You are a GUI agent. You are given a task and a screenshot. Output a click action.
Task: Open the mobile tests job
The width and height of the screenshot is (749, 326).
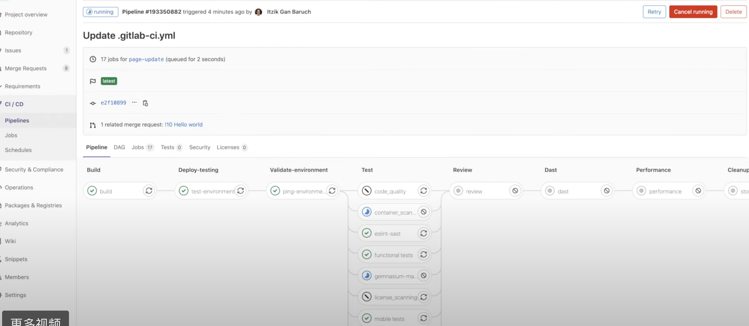[x=389, y=319]
